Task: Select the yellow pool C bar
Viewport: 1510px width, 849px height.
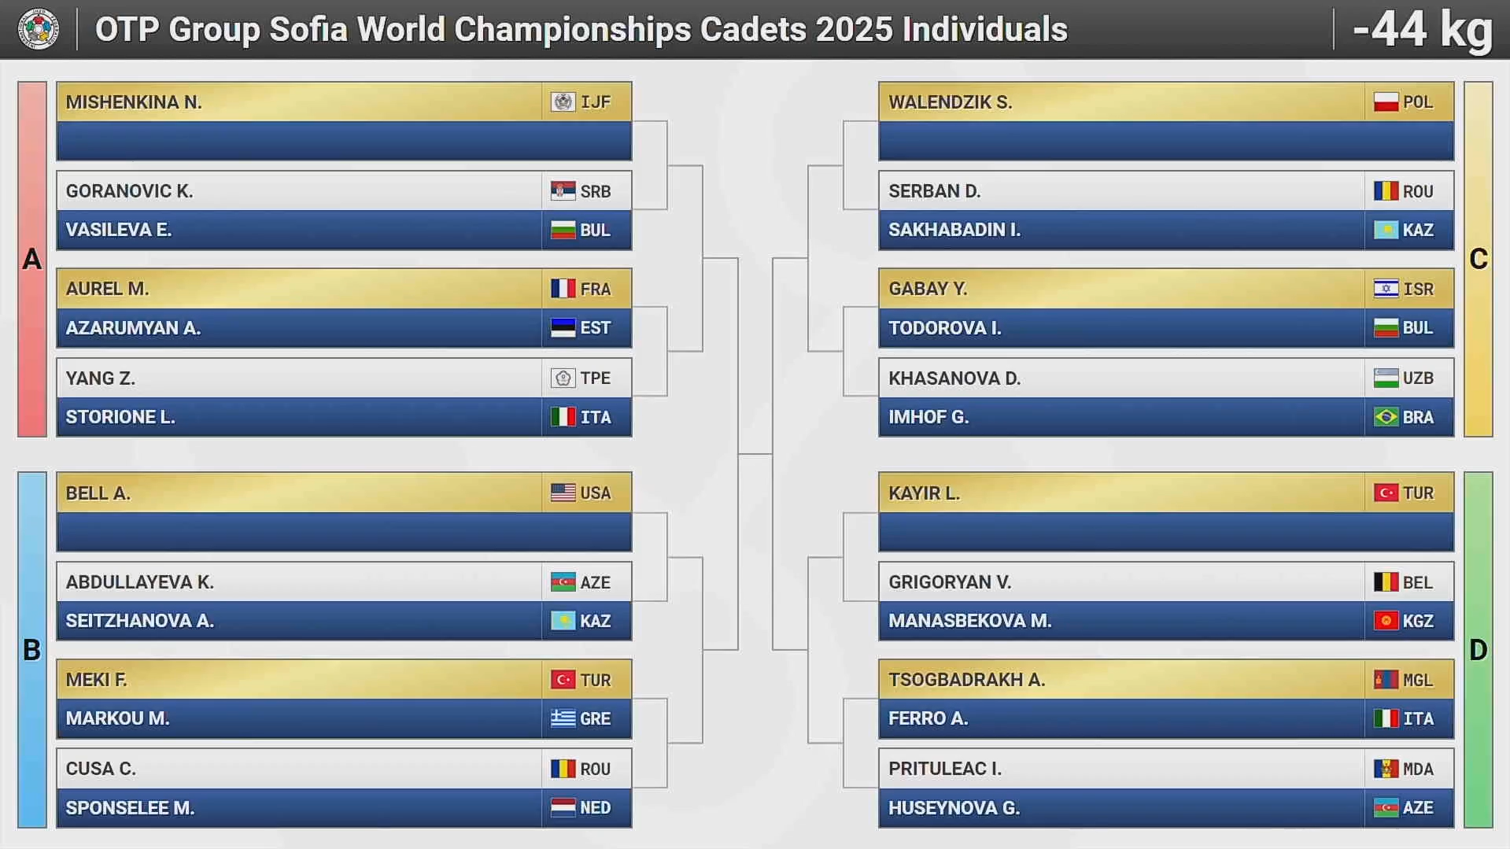Action: (1478, 259)
